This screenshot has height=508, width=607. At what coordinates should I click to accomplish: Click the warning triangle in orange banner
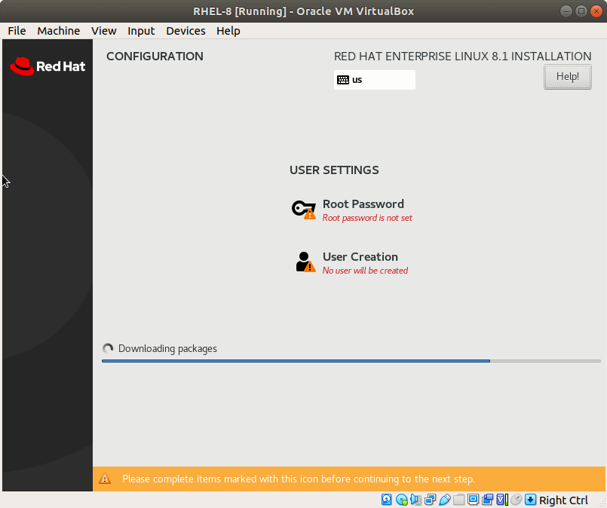click(x=105, y=479)
